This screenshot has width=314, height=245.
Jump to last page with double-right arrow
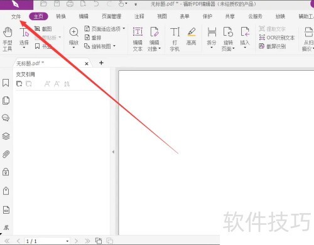[87, 241]
